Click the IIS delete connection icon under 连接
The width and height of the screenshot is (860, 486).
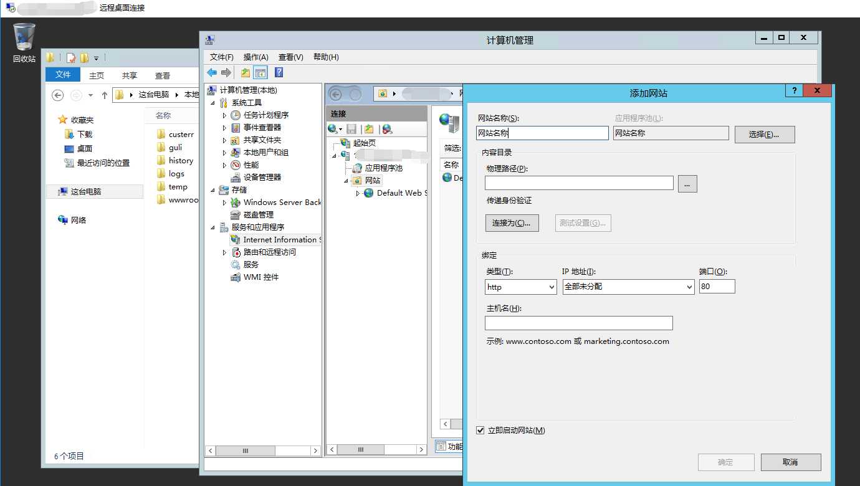coord(387,129)
